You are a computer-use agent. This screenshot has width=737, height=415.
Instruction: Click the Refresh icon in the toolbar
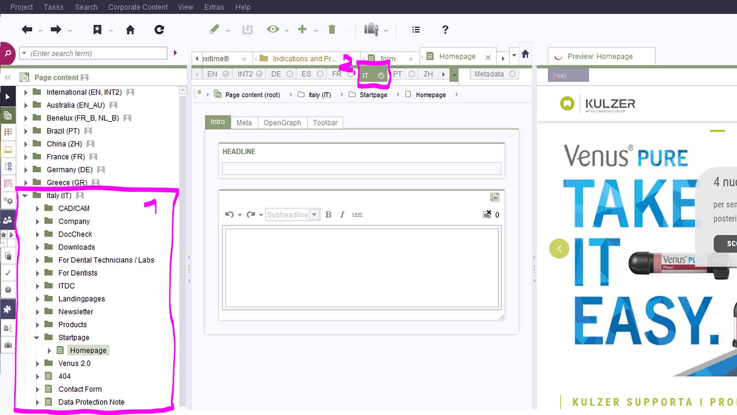(x=159, y=30)
